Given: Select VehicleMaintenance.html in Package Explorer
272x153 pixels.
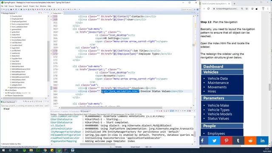Looking at the screenshot, I should (21, 69).
